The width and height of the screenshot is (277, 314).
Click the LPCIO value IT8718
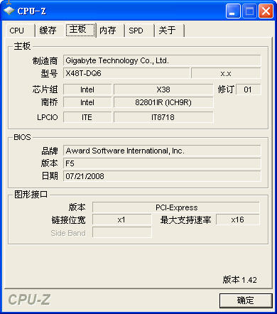[163, 117]
